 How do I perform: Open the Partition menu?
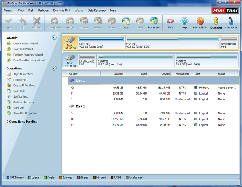click(43, 11)
